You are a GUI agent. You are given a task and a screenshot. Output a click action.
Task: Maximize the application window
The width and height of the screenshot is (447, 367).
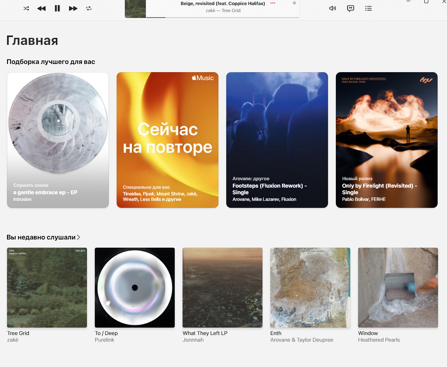point(426,2)
